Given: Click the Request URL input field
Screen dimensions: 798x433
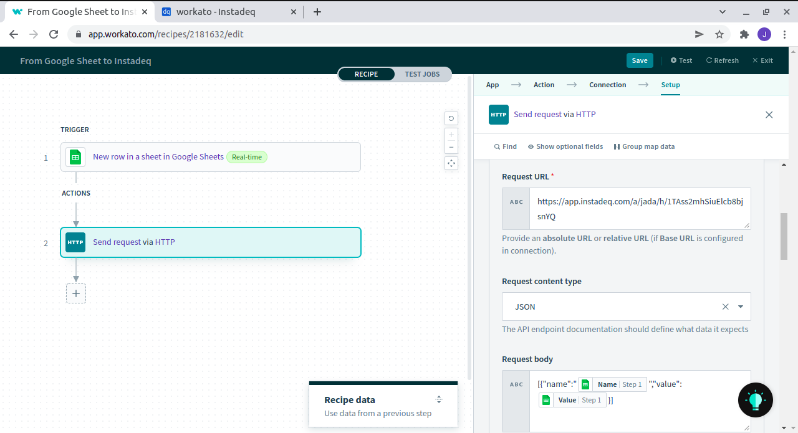Looking at the screenshot, I should click(640, 209).
